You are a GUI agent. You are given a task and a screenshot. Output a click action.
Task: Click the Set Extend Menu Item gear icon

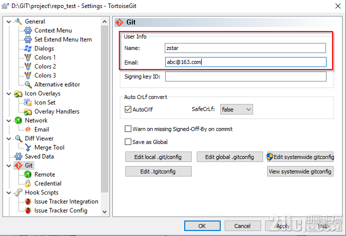[28, 39]
